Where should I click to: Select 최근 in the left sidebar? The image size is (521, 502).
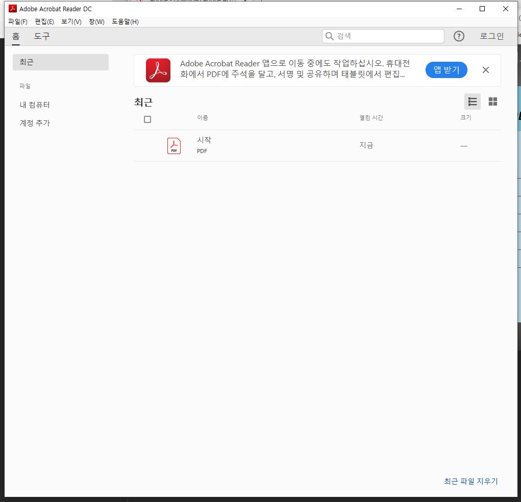61,62
